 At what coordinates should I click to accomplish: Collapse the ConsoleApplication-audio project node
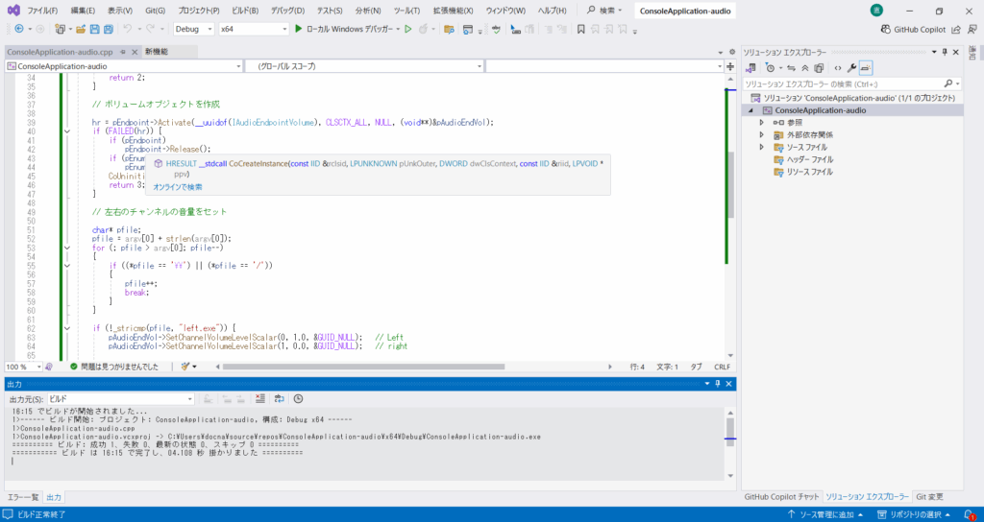[750, 110]
